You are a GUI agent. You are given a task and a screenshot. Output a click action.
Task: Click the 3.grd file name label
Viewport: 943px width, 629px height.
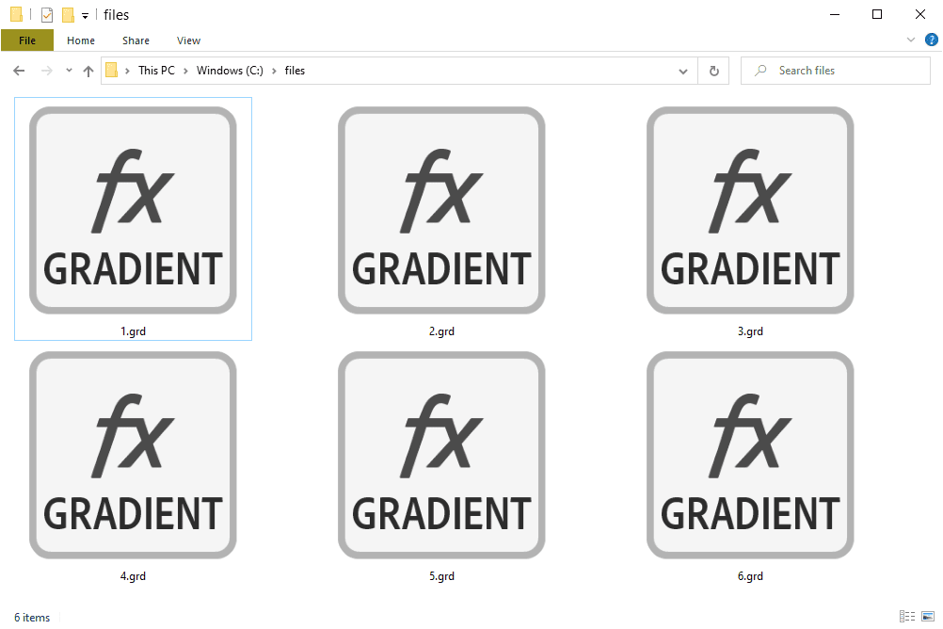[750, 331]
